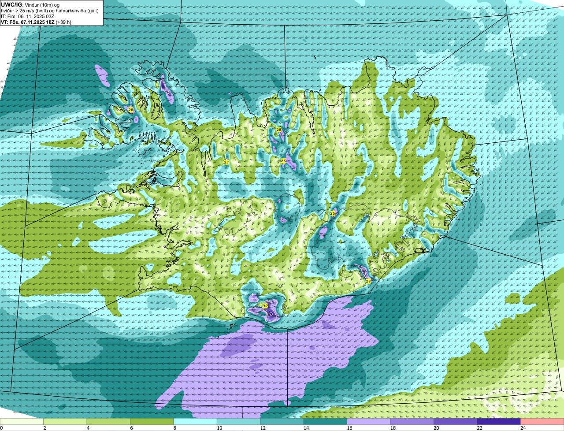Click the legend tick value 6
Image resolution: width=564 pixels, height=431 pixels.
coord(130,428)
